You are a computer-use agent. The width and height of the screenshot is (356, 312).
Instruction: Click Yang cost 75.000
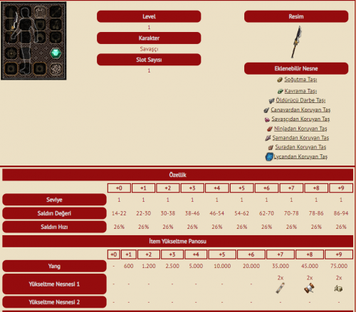point(339,266)
